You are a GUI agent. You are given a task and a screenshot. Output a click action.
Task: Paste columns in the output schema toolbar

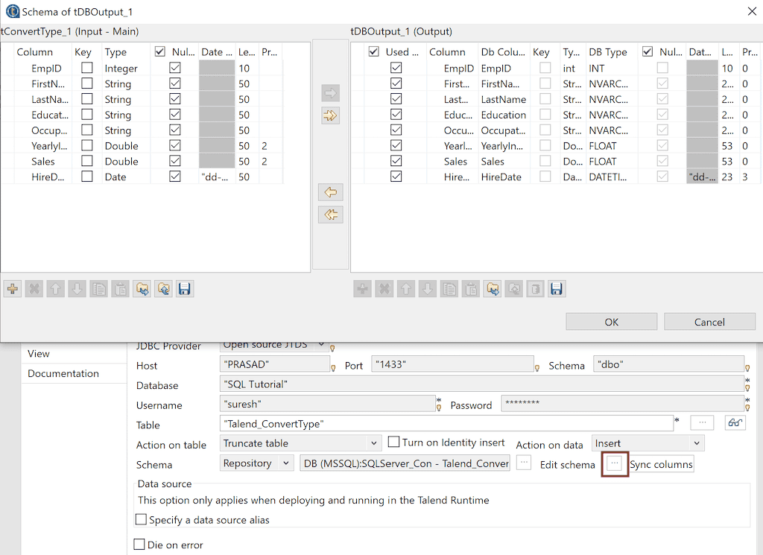click(471, 289)
